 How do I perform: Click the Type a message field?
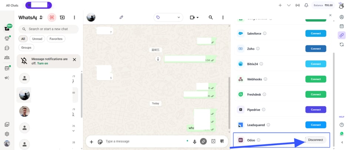[x=144, y=141]
